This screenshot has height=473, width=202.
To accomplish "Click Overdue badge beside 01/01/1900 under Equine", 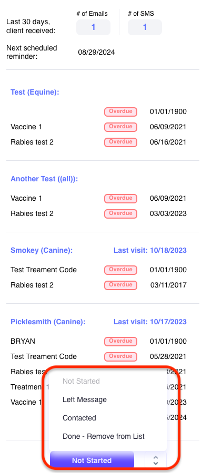I will [121, 111].
